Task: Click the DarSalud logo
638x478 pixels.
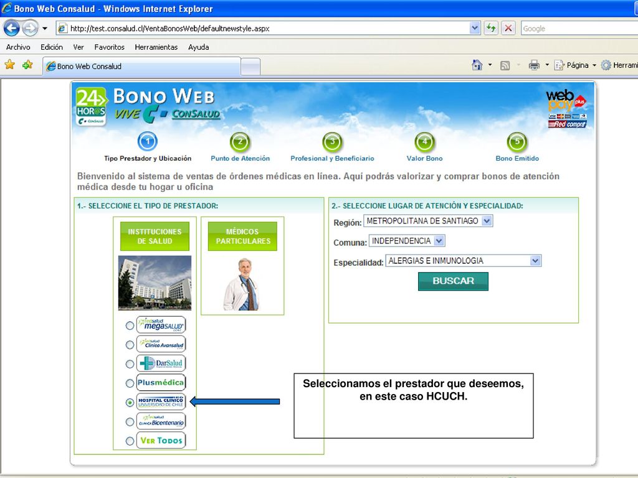Action: pyautogui.click(x=161, y=363)
